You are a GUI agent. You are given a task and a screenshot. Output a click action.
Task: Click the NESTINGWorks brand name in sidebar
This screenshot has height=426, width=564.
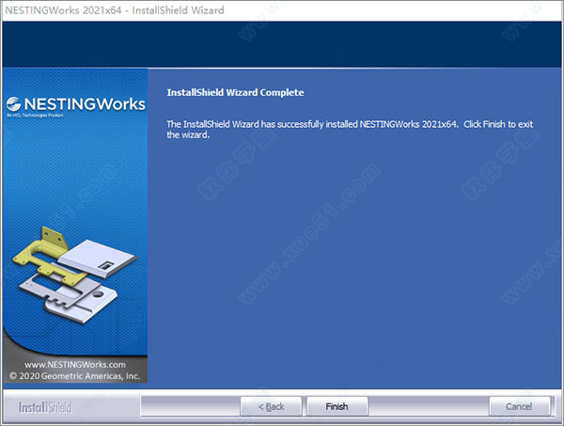85,103
